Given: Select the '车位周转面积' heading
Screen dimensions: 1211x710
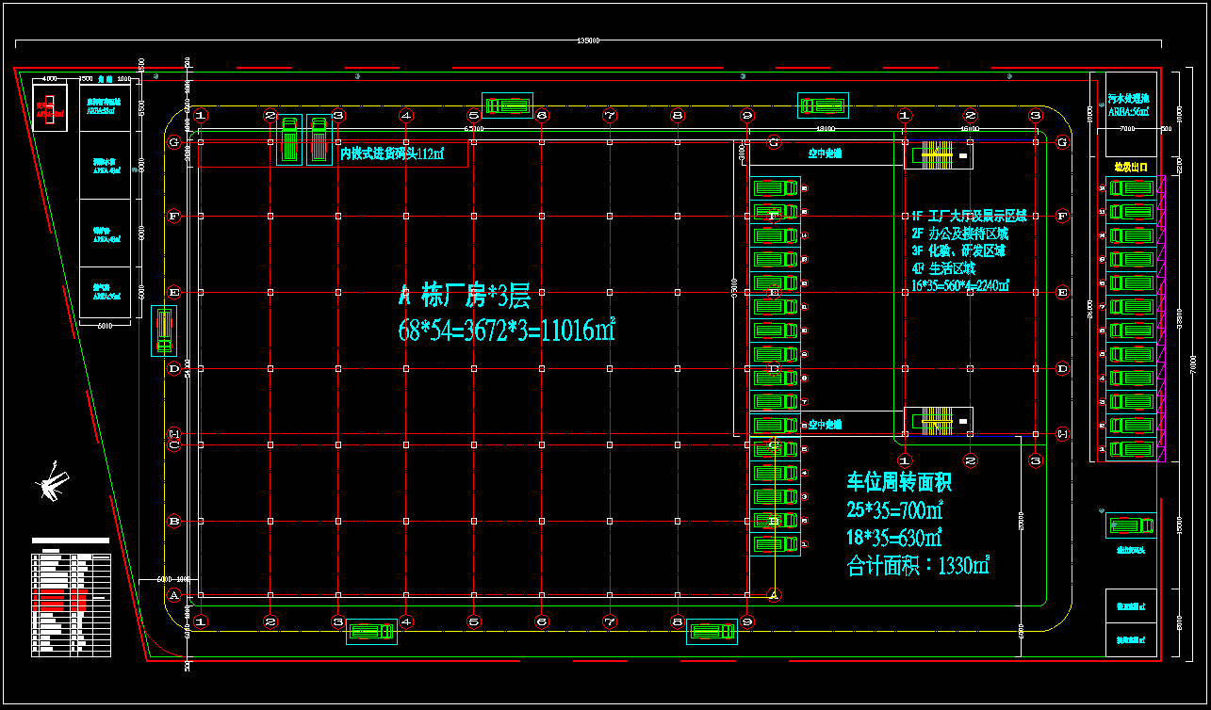Looking at the screenshot, I should pyautogui.click(x=898, y=482).
